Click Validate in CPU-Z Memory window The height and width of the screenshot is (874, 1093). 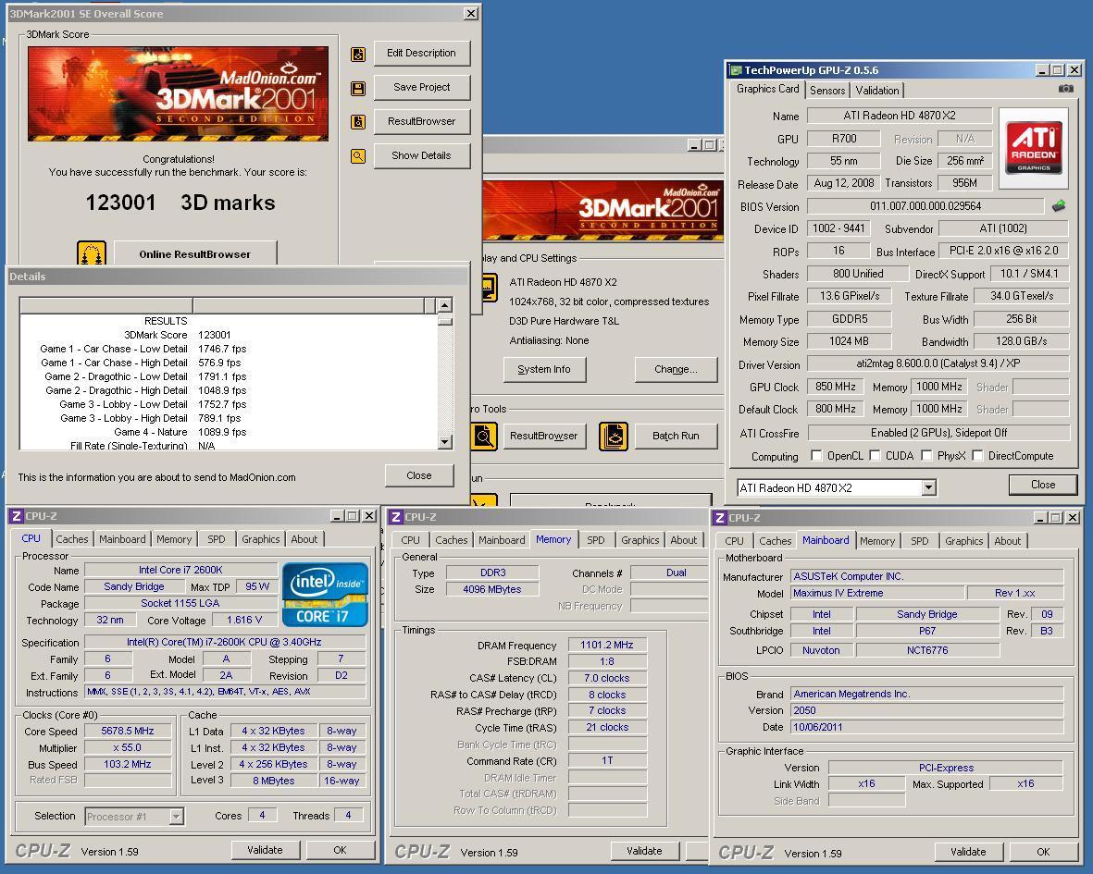pos(644,851)
